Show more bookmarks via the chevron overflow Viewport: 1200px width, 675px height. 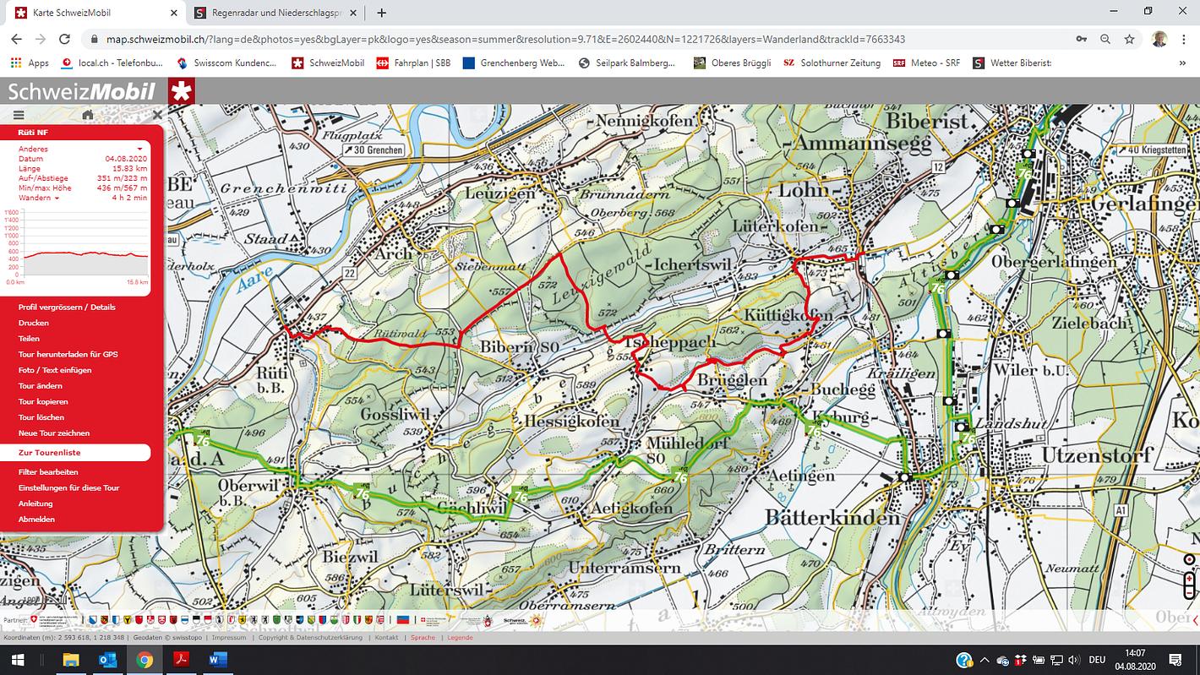point(1182,63)
